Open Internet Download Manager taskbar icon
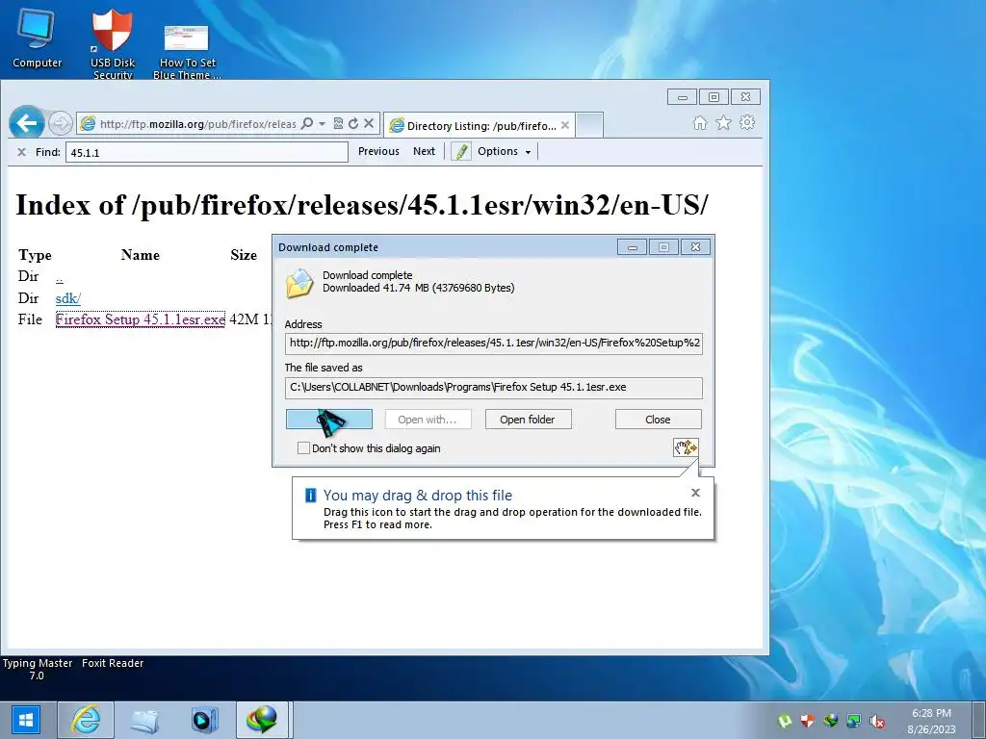This screenshot has width=986, height=739. tap(262, 720)
